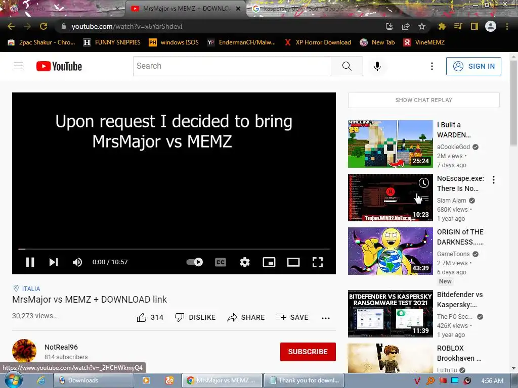The width and height of the screenshot is (518, 388).
Task: Open the media control queue icon
Action: point(458,26)
